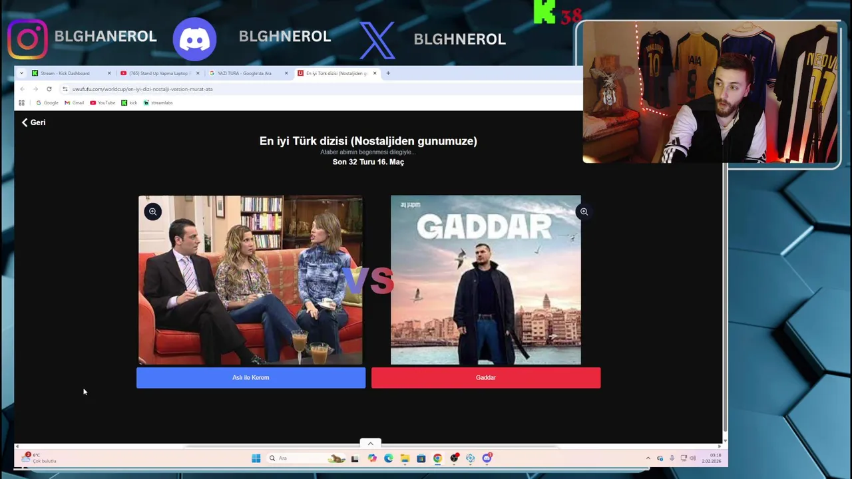Image resolution: width=852 pixels, height=479 pixels.
Task: Click the Gaddar poster thumbnail
Action: click(x=486, y=280)
